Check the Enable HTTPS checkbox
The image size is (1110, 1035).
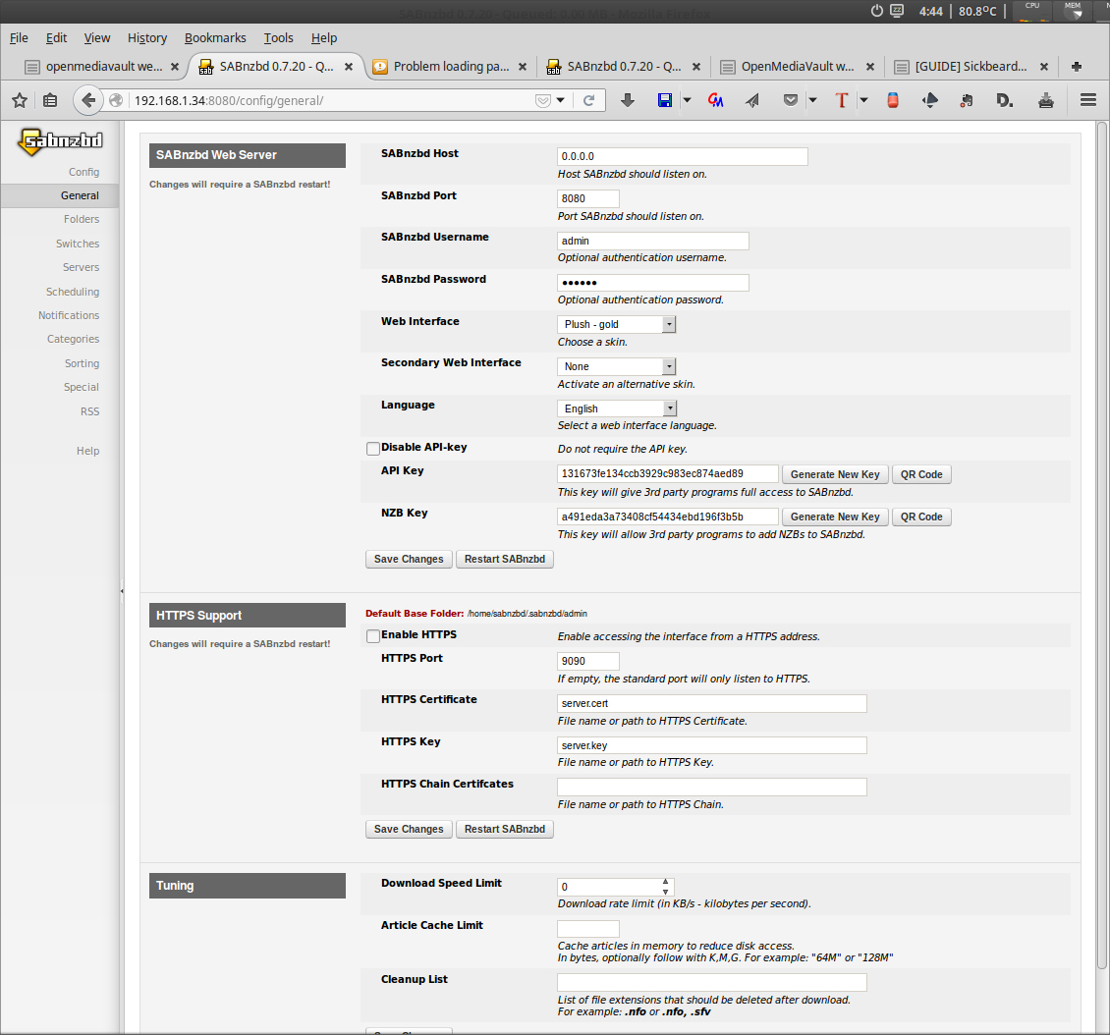point(373,636)
